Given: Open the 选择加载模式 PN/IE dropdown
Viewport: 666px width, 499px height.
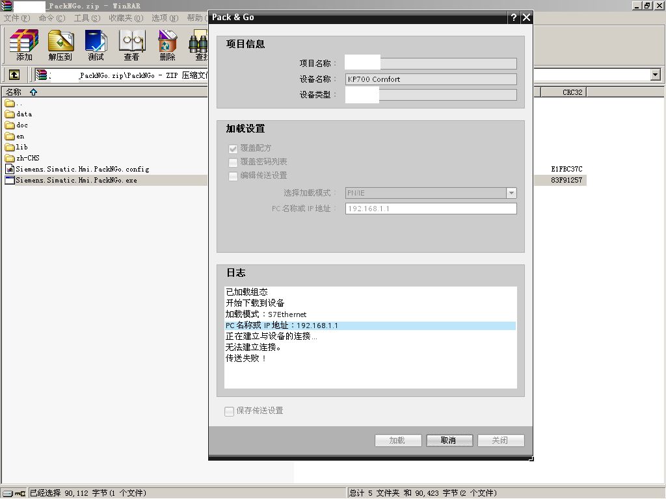Looking at the screenshot, I should coord(511,193).
